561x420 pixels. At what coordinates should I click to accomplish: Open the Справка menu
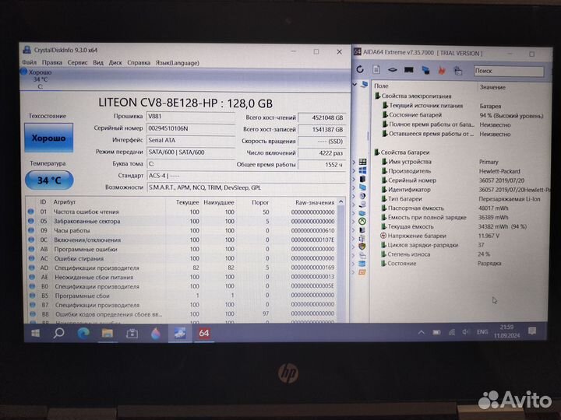click(x=139, y=62)
